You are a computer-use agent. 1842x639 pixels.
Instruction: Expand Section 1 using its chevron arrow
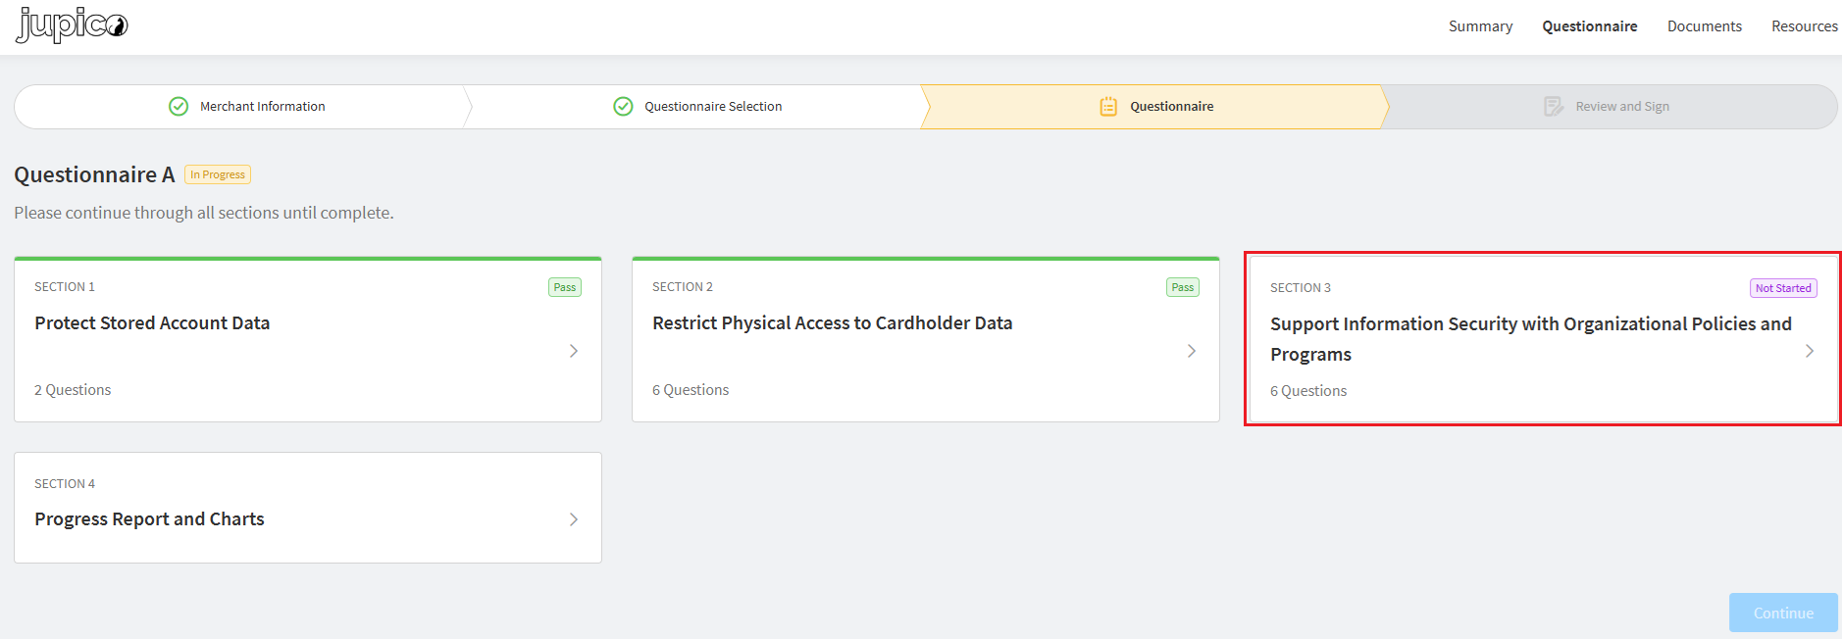pos(574,351)
